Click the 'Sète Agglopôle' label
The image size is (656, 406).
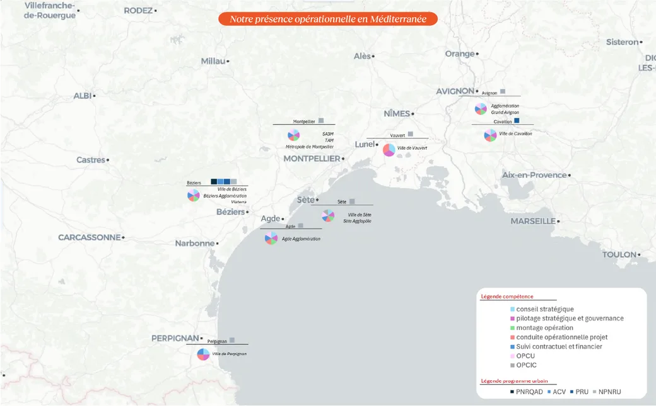(357, 221)
